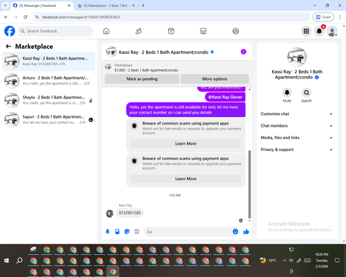Mute this chat via bell icon
The width and height of the screenshot is (346, 277).
[287, 93]
